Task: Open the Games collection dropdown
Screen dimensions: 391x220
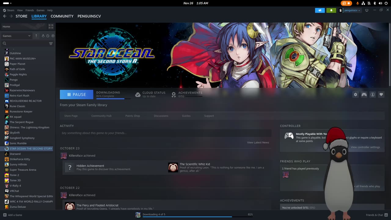Action: [16, 36]
